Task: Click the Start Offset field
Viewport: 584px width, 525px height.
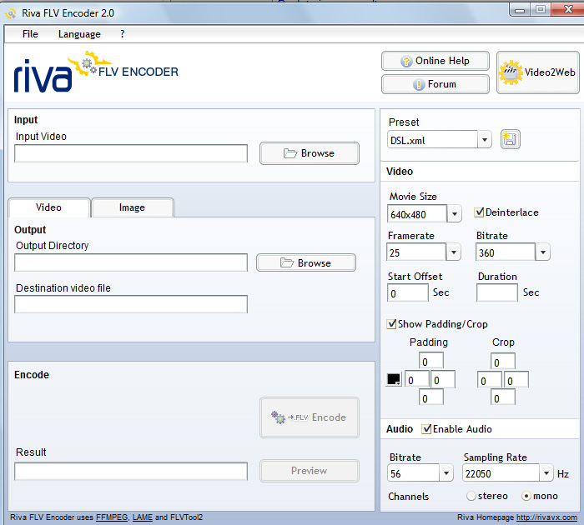Action: [408, 292]
